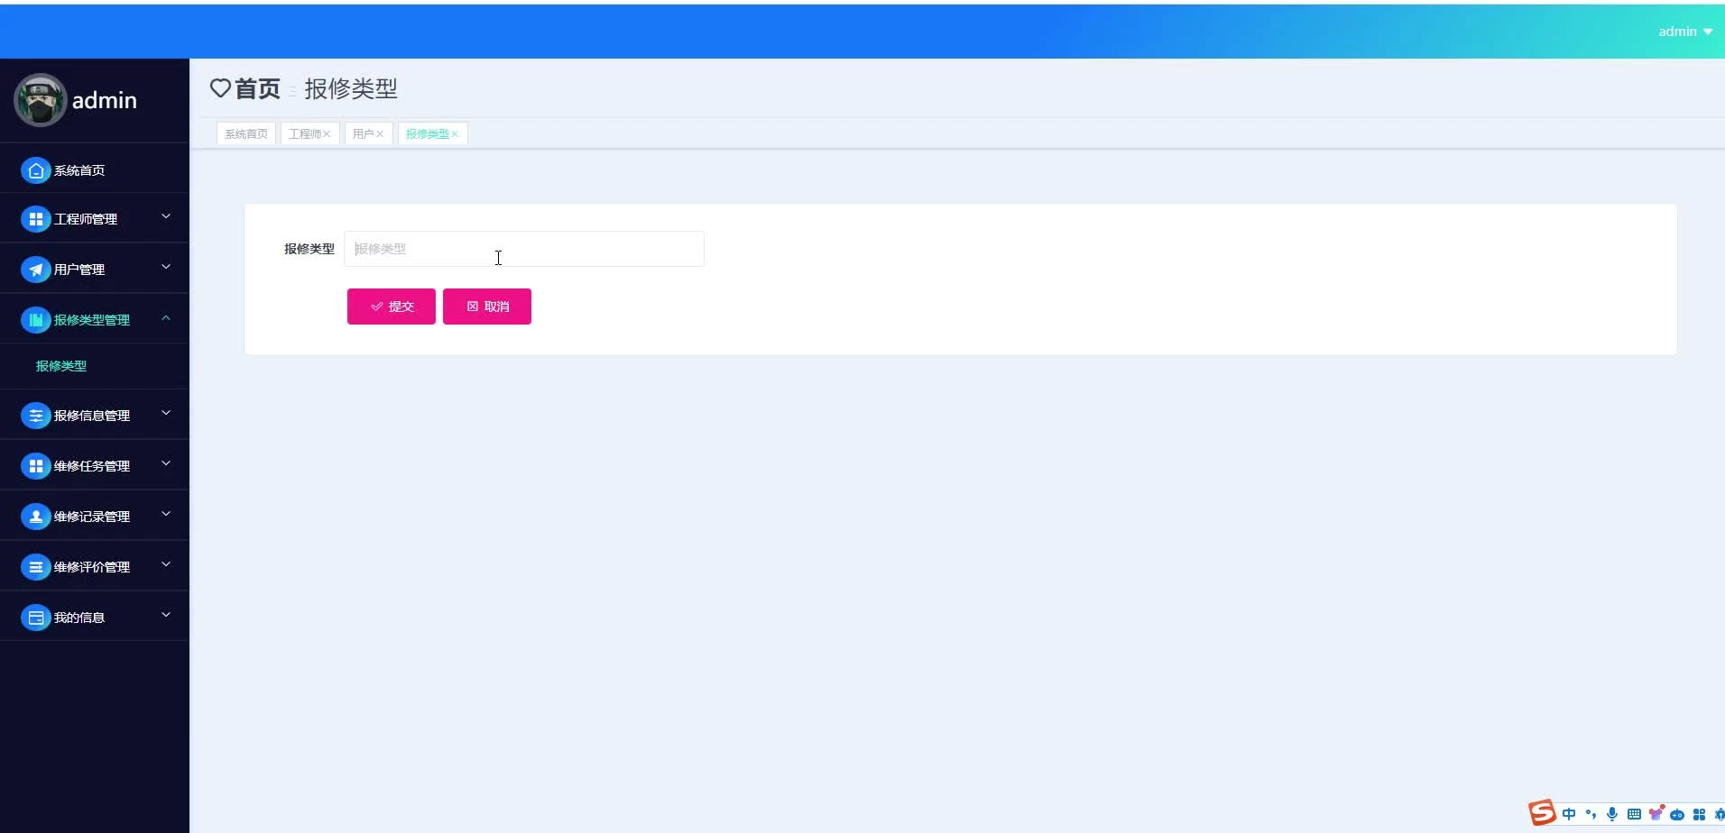
Task: Click the Sogou input method logo
Action: 1542,812
